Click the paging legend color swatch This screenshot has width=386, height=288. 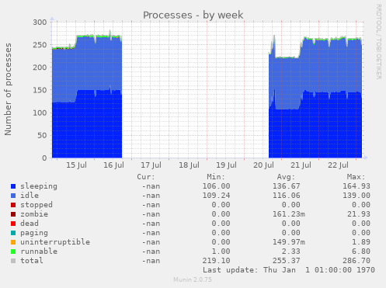click(x=13, y=233)
